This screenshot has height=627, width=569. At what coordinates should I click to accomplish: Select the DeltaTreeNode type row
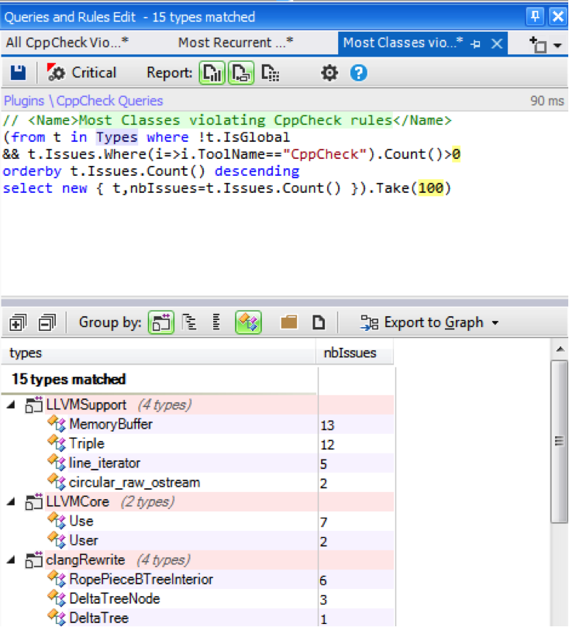(198, 598)
